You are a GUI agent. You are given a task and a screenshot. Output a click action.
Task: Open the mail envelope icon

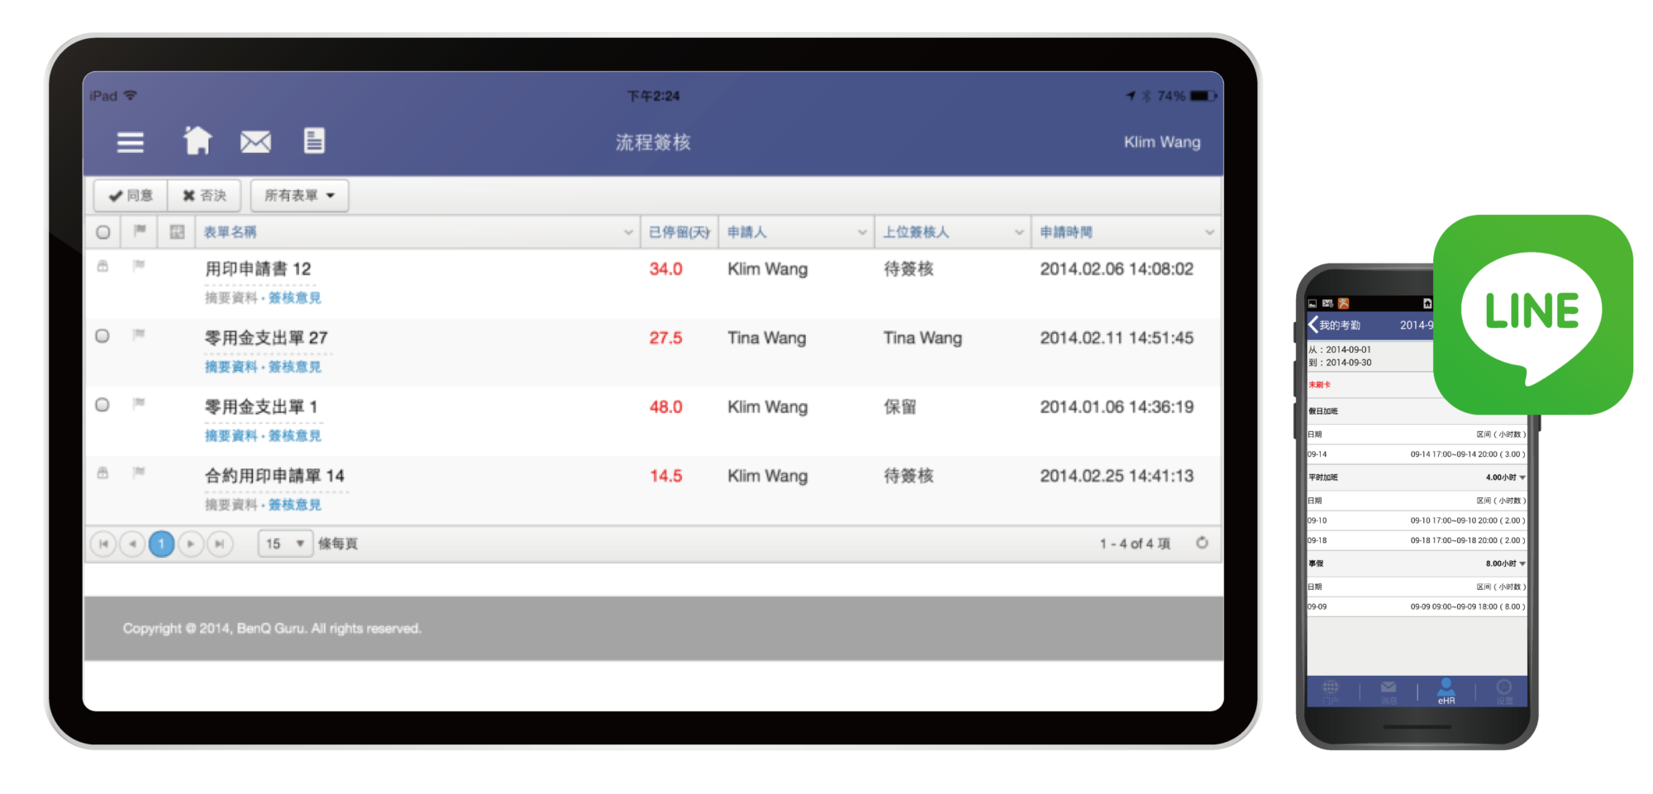[x=255, y=142]
